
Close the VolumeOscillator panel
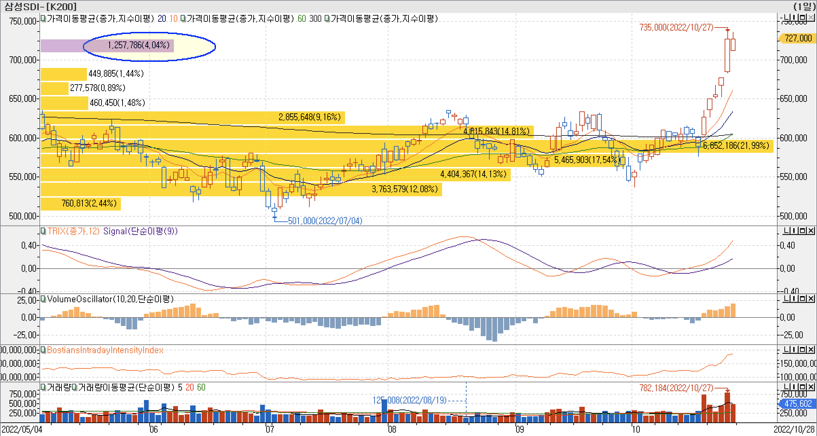pyautogui.click(x=811, y=299)
